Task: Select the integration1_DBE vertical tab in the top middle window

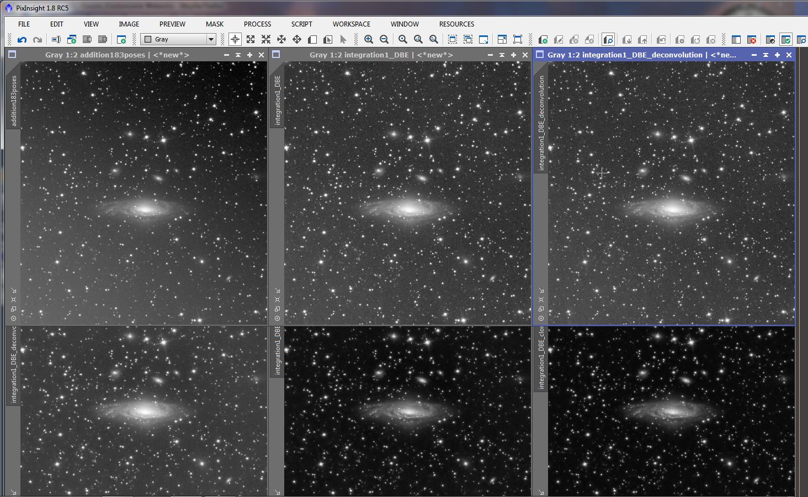Action: (278, 100)
